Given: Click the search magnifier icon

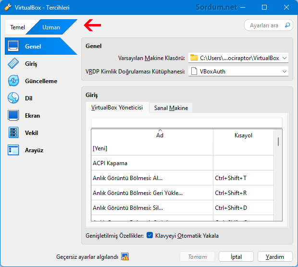Looking at the screenshot, I should pyautogui.click(x=287, y=25).
